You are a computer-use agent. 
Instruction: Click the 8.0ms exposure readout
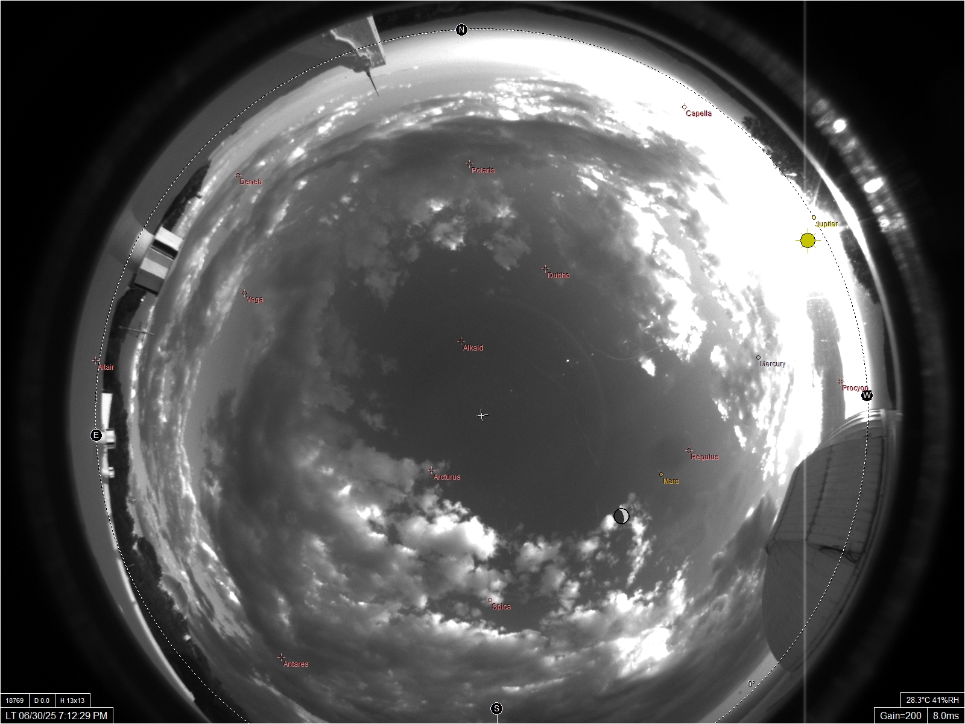coord(946,716)
